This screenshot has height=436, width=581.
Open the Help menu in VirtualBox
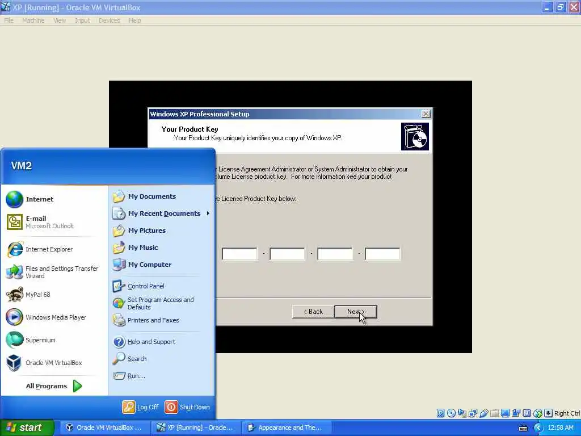135,20
